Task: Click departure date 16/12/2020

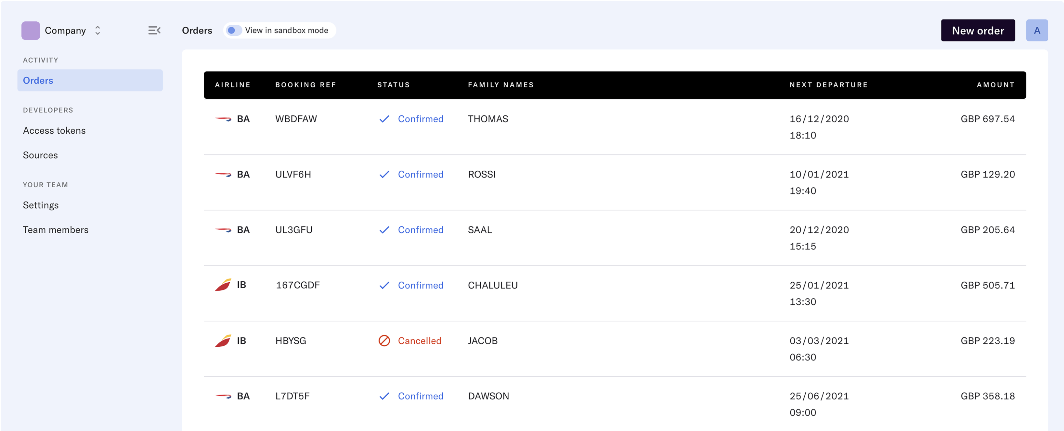Action: tap(819, 119)
